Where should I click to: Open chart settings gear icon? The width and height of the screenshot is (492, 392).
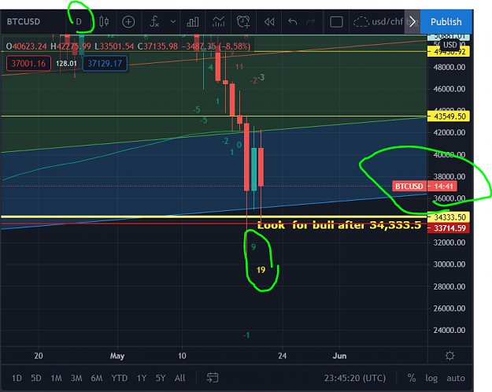450,356
